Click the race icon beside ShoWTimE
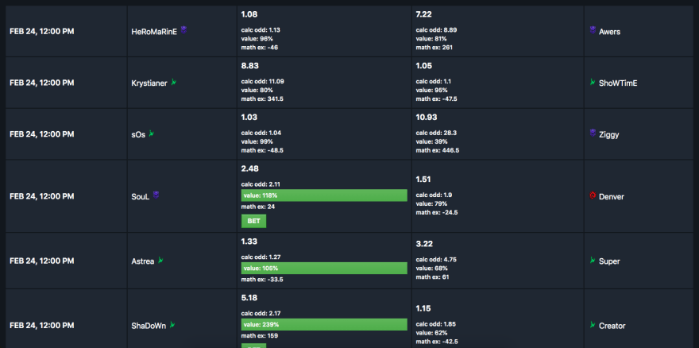699x348 pixels. pyautogui.click(x=593, y=82)
